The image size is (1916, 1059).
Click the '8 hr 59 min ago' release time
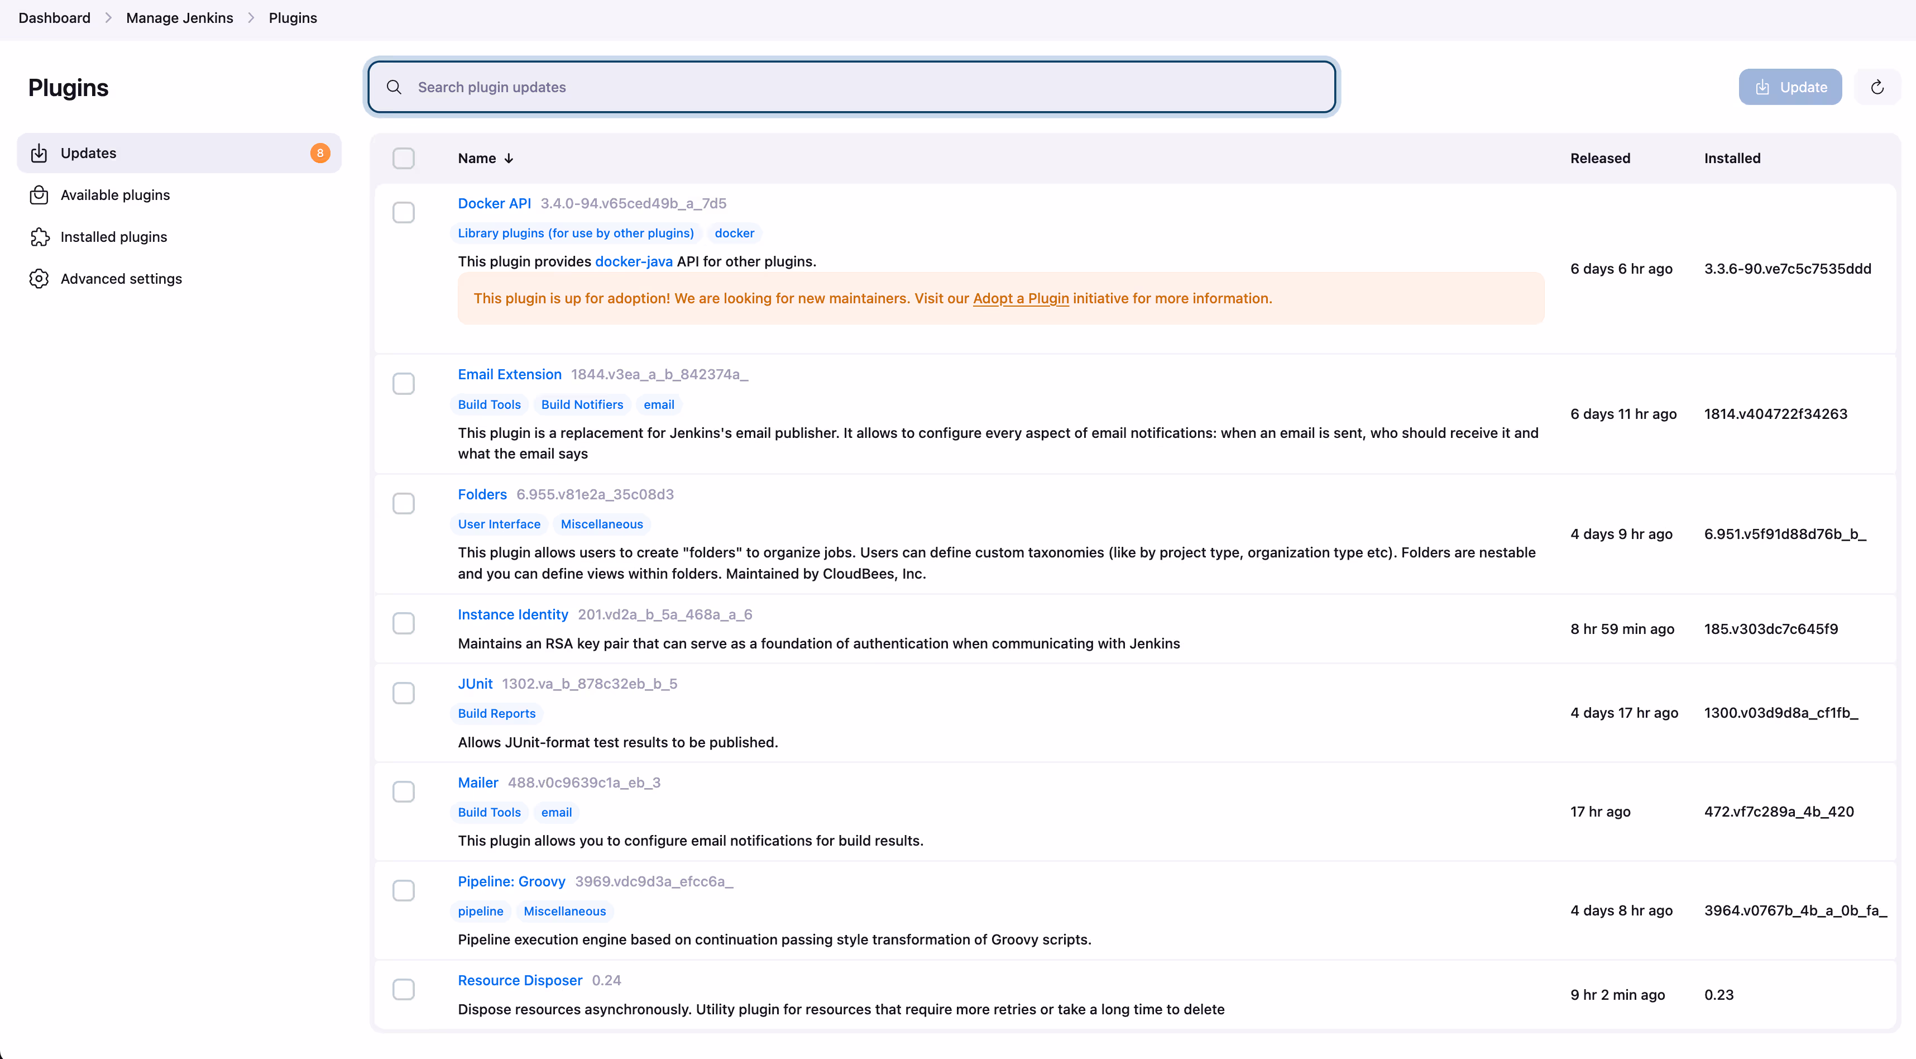coord(1622,629)
